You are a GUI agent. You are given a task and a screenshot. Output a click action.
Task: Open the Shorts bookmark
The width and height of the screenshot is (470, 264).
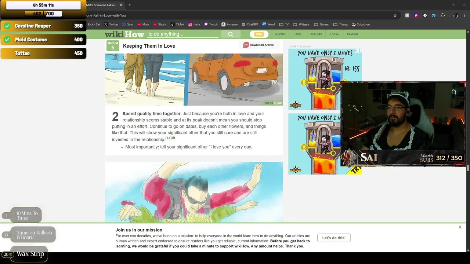click(160, 25)
